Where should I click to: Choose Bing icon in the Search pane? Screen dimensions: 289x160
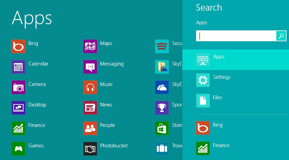pyautogui.click(x=203, y=128)
